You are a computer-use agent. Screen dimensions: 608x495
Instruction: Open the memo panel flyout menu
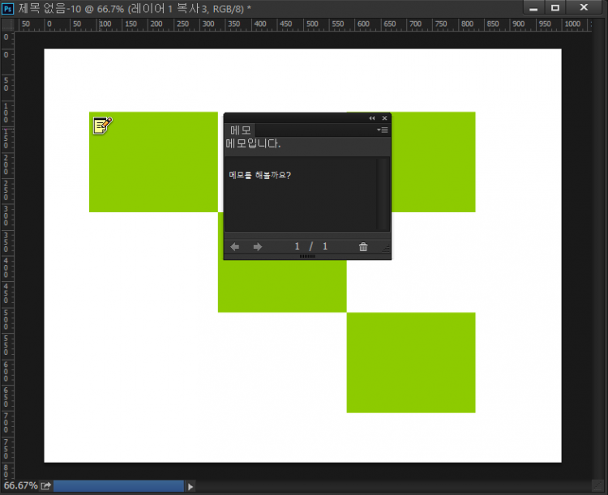coord(383,130)
